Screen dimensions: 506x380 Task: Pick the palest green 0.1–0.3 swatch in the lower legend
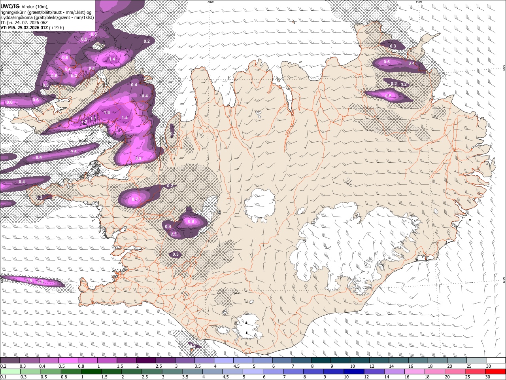coord(10,371)
